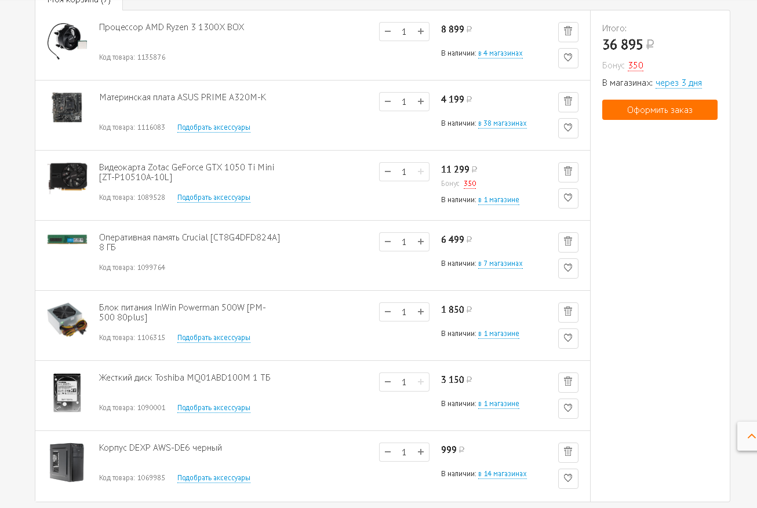757x508 pixels.
Task: Open Жесткий диск Toshiba MQ01ABD100M product page
Action: point(185,378)
